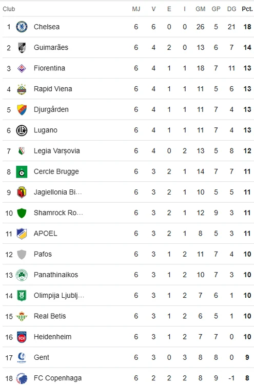
Task: Click the Gent team name
Action: coord(42,357)
